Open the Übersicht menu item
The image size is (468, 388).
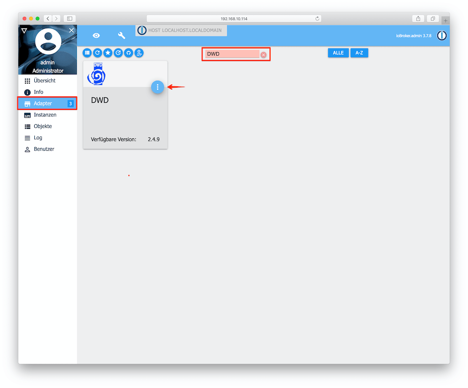(x=47, y=81)
